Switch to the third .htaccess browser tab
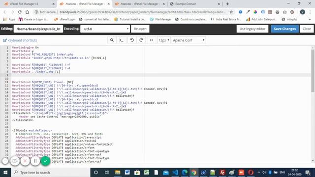Viewport: 315px width, 177px height. tap(139, 4)
